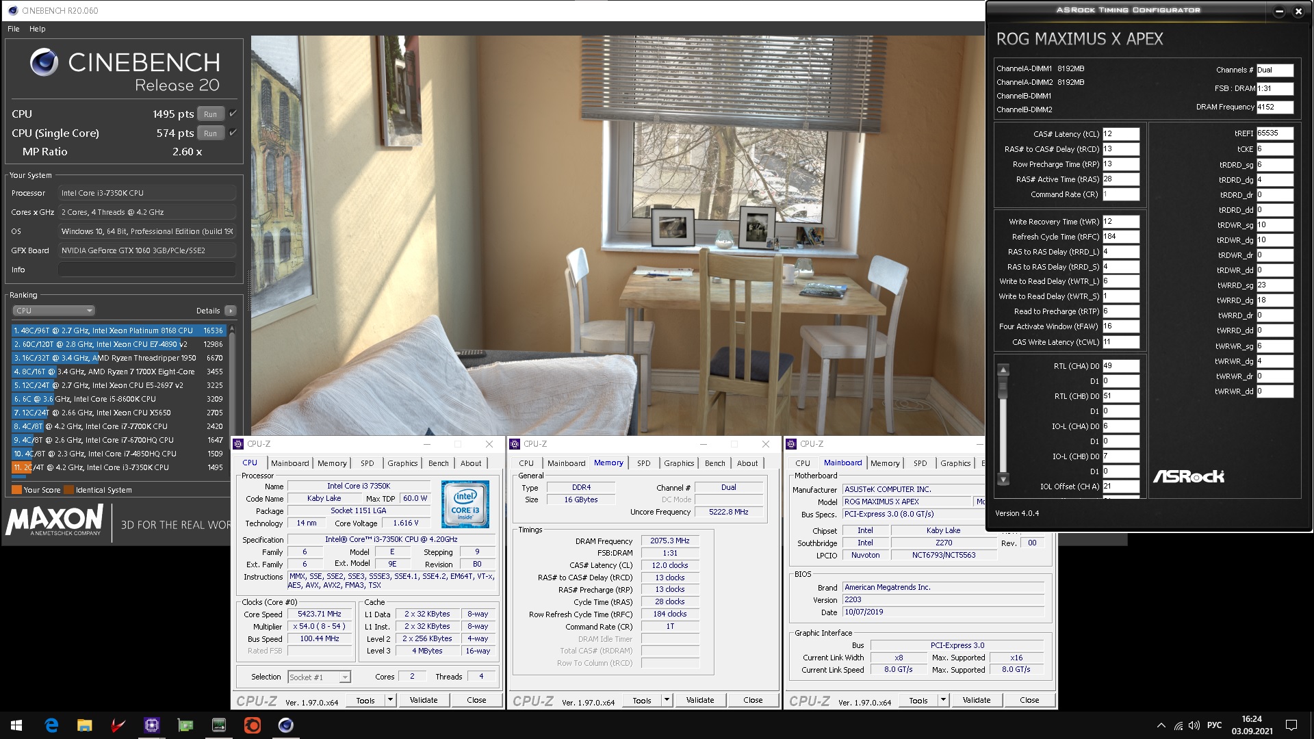Open the ranking CPU dropdown in Cinebench
The image size is (1314, 739).
(53, 311)
